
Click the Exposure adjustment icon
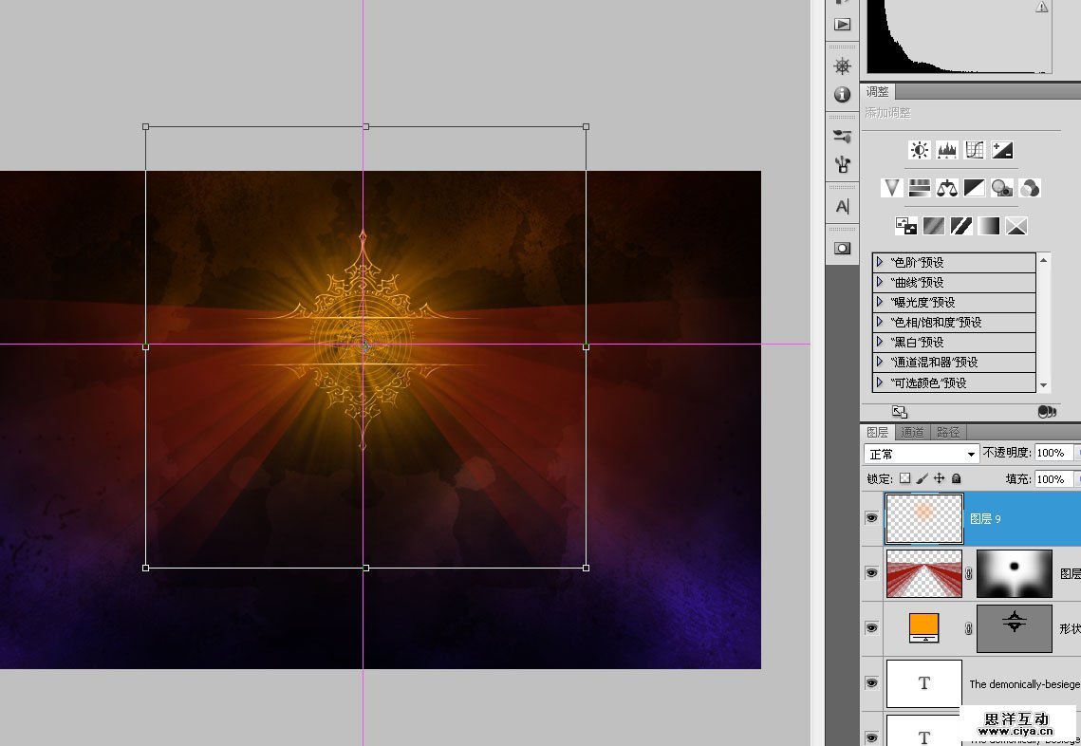[x=1001, y=150]
